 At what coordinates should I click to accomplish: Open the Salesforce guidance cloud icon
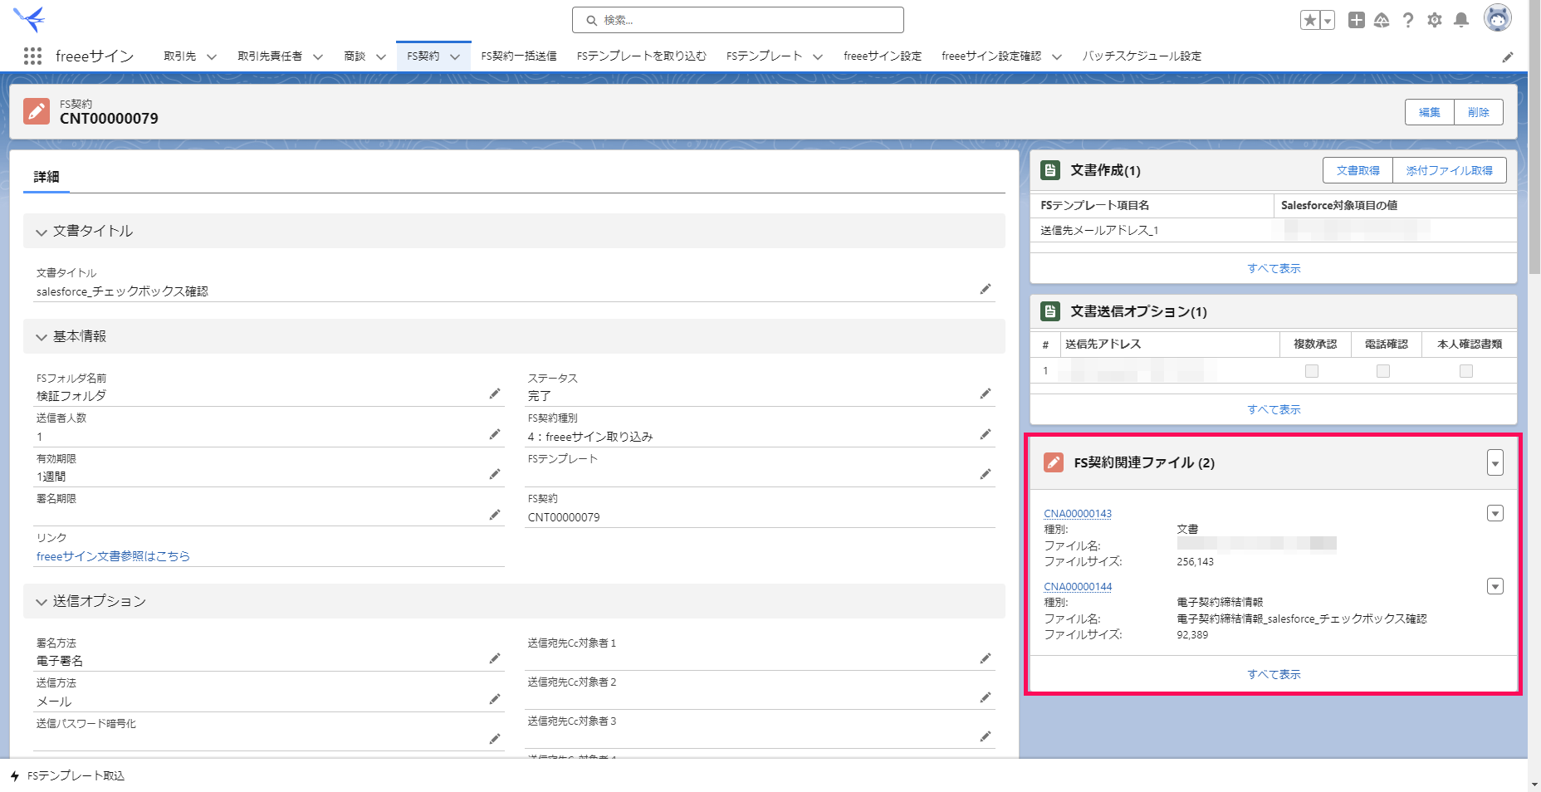pos(1382,20)
